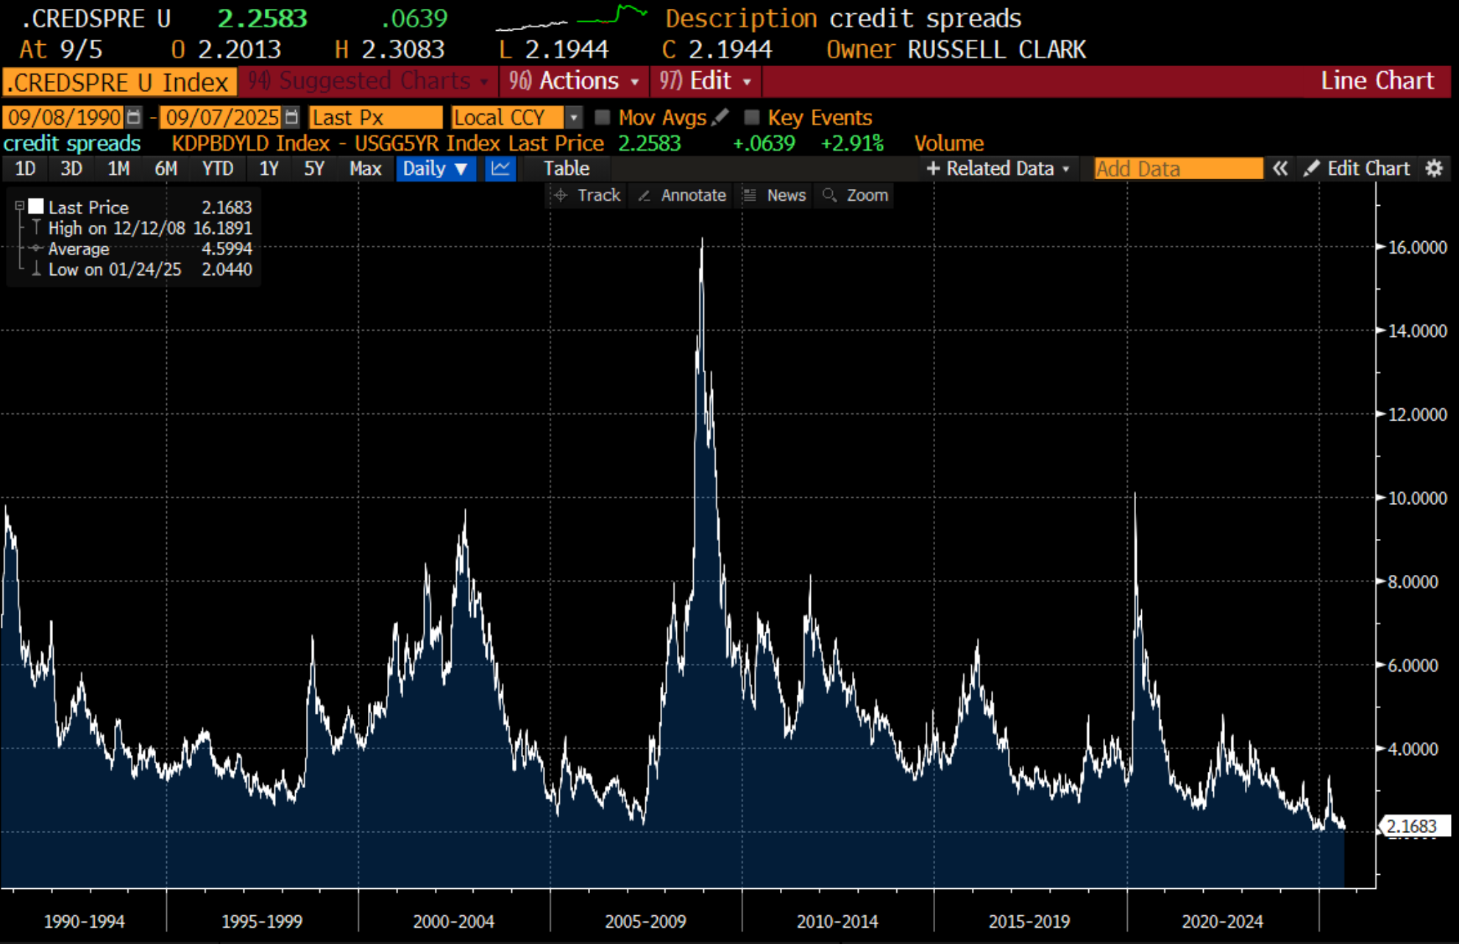The image size is (1459, 944).
Task: Click the Mov Avgs pencil edit icon
Action: click(720, 117)
